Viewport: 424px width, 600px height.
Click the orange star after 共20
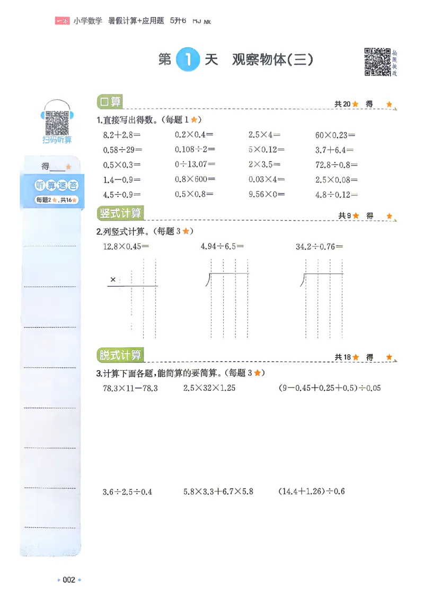point(355,104)
